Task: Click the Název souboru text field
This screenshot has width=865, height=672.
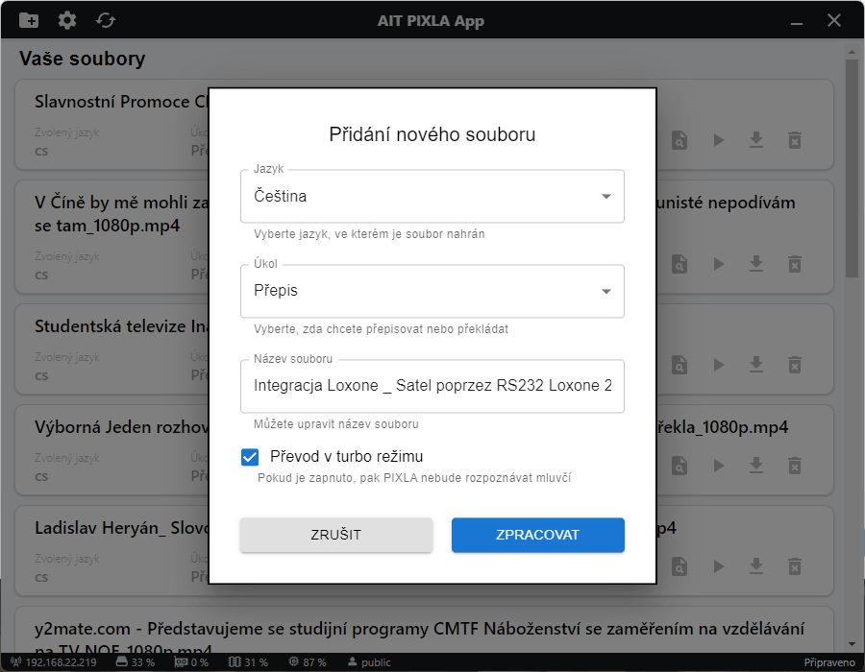Action: [x=432, y=386]
